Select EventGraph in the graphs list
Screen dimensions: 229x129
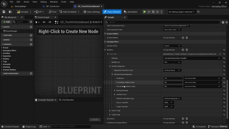[12, 31]
